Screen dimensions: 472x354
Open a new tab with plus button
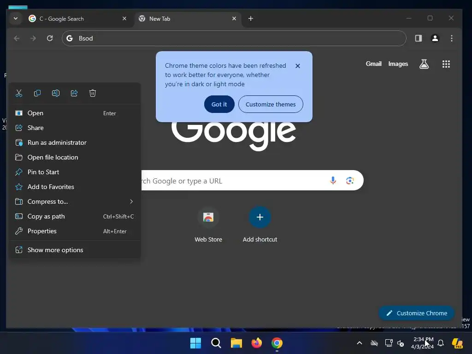click(250, 18)
